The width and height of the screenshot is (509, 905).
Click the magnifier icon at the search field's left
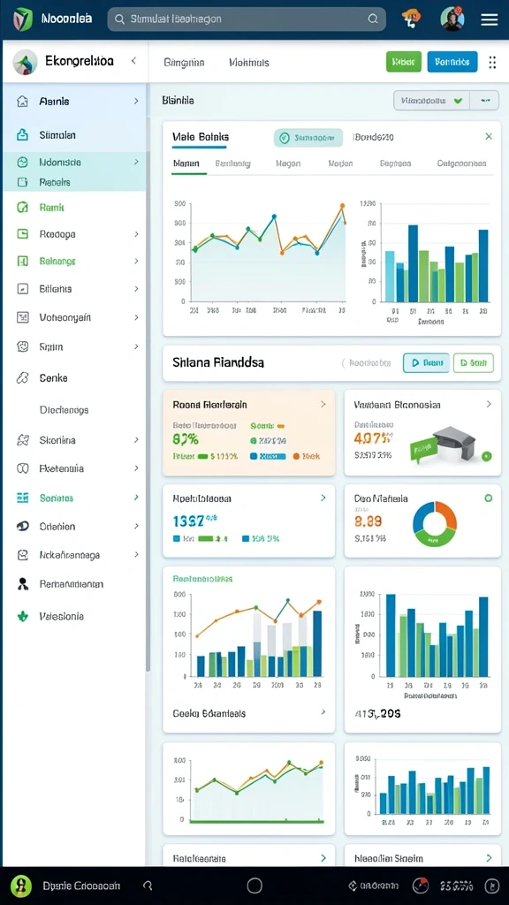119,19
